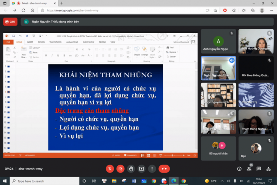277x185 pixels.
Task: Go to browser home page
Action: 32,11
